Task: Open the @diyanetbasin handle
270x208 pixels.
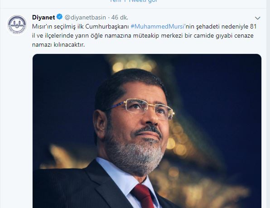Action: point(85,17)
